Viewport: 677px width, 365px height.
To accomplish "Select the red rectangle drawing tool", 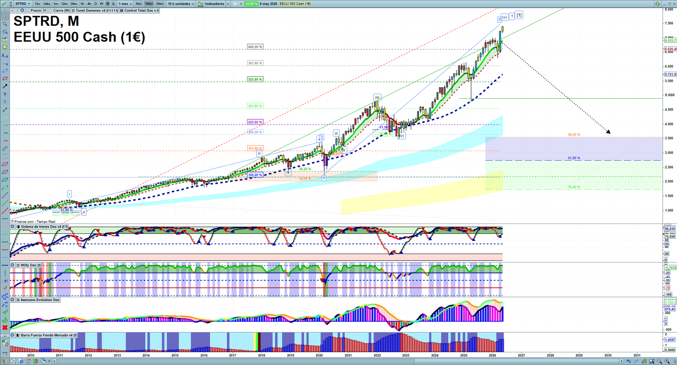I will pyautogui.click(x=5, y=78).
